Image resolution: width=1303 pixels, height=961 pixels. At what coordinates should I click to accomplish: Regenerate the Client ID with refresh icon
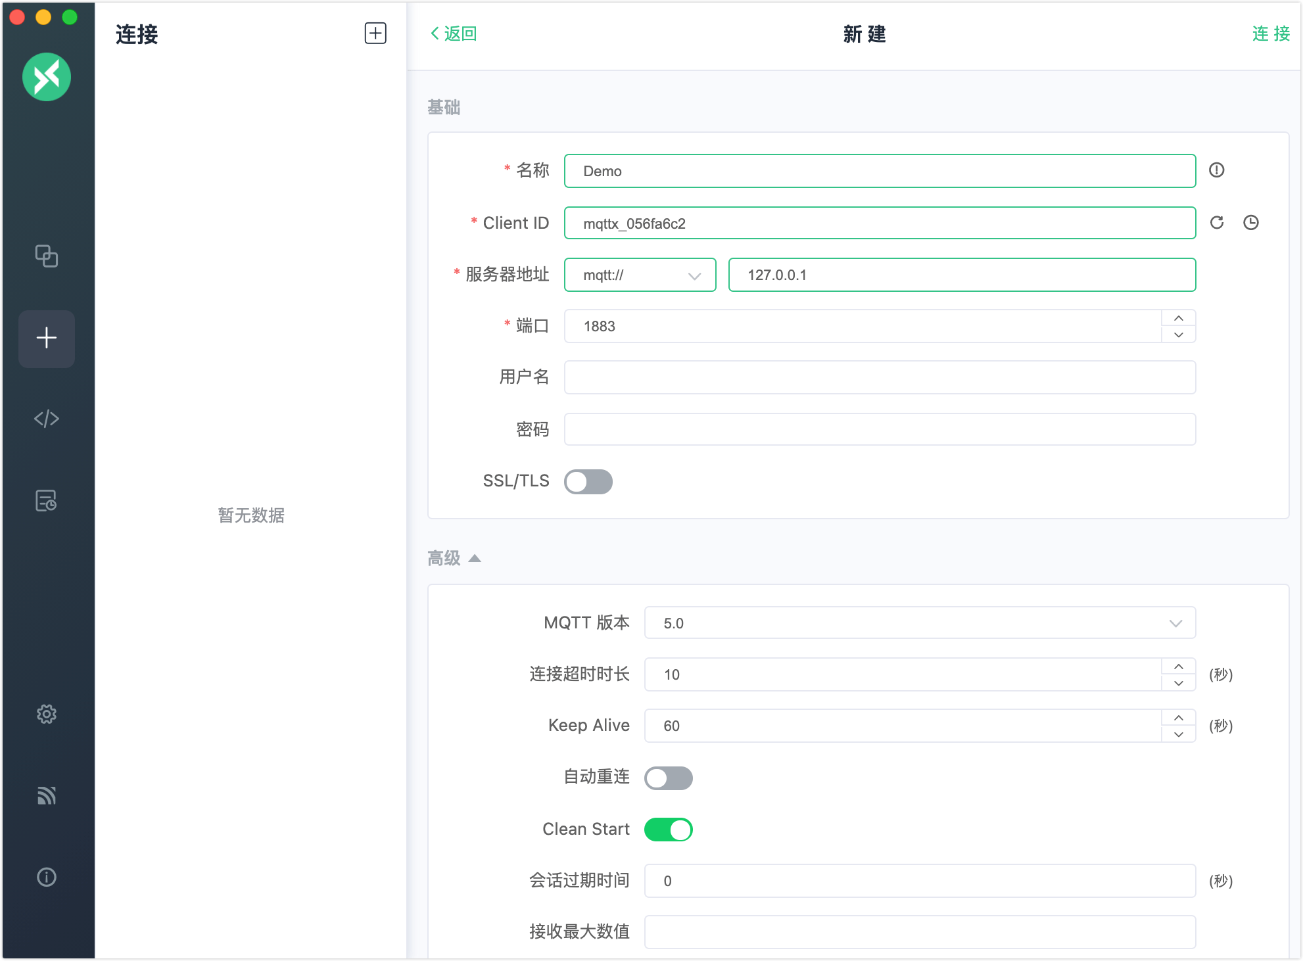pyautogui.click(x=1217, y=223)
